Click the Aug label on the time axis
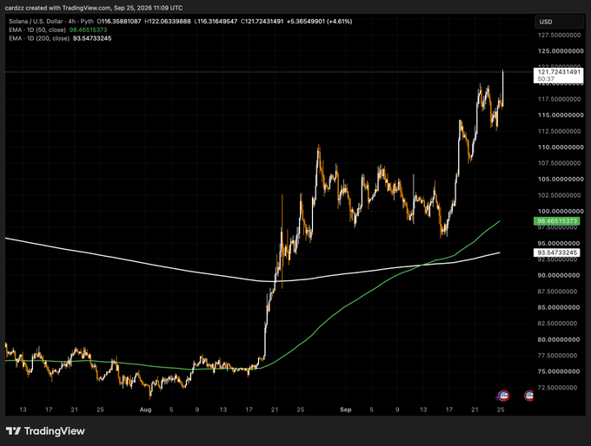Viewport: 591px width, 446px height. click(x=145, y=410)
